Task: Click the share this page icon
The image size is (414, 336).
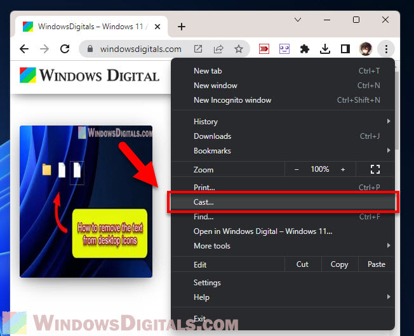Action: 218,49
